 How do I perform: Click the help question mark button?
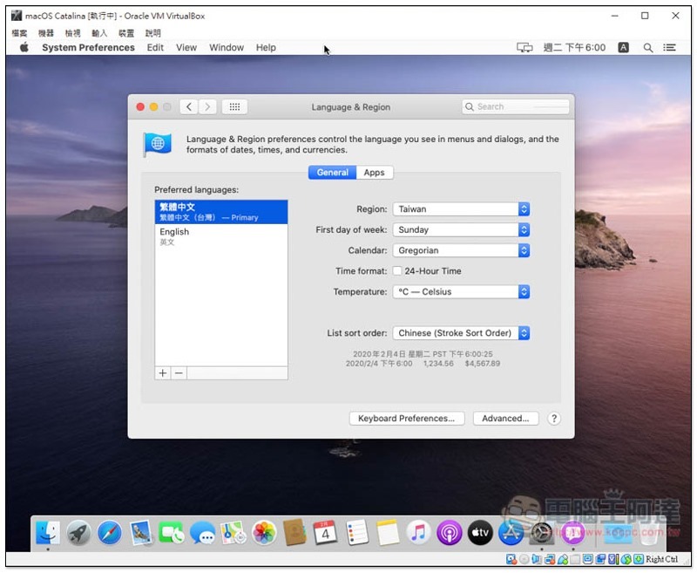pos(553,419)
